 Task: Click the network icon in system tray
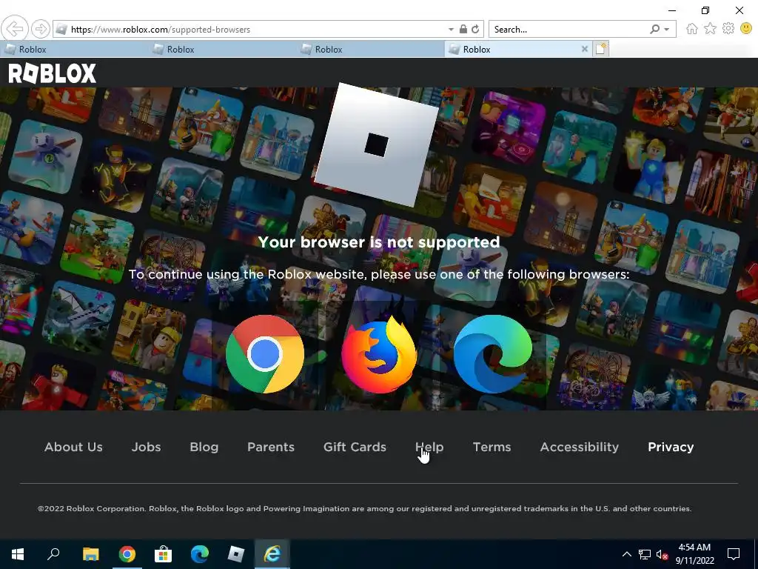(645, 554)
